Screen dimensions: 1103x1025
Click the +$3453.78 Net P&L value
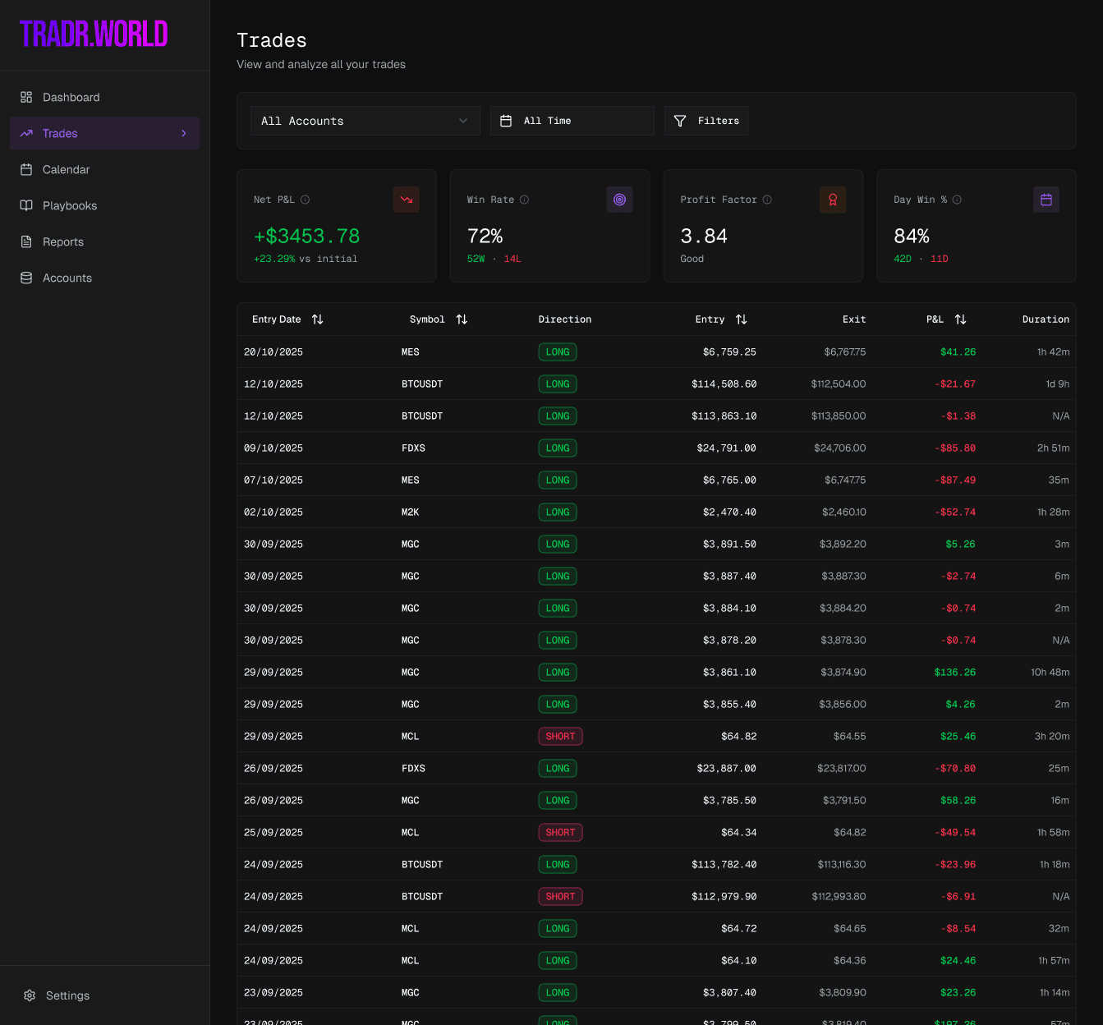click(307, 236)
